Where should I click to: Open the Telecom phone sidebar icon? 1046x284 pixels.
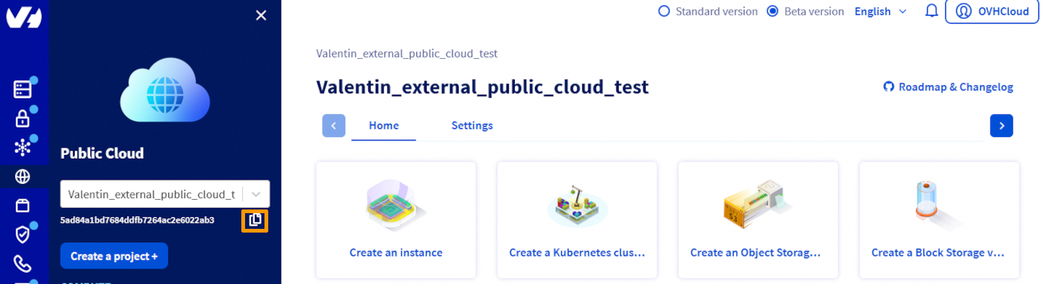23,264
